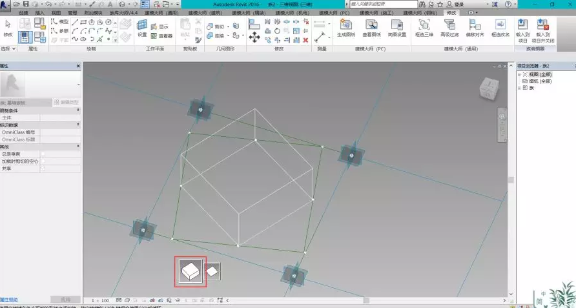
Task: Click the large solid box shape thumbnail
Action: pyautogui.click(x=190, y=272)
